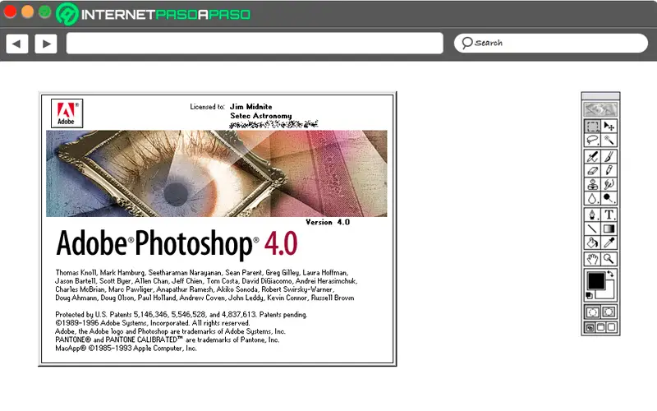This screenshot has height=411, width=657.
Task: Choose standard window screen mode
Action: pyautogui.click(x=590, y=327)
